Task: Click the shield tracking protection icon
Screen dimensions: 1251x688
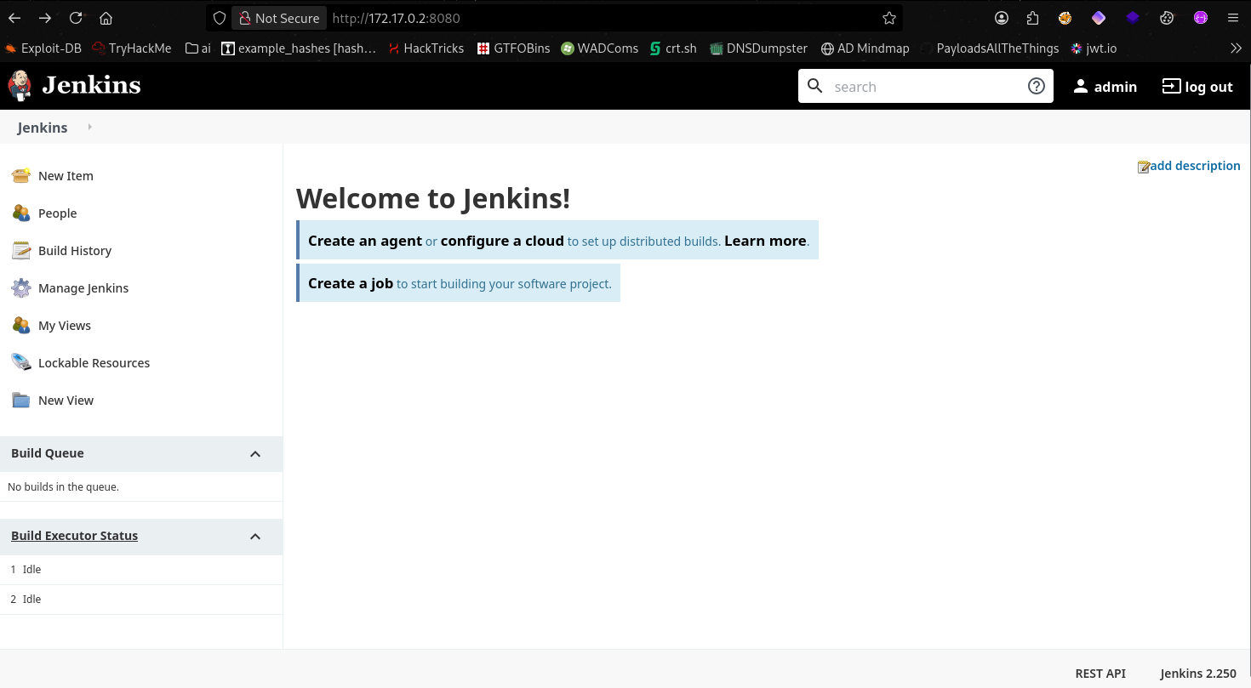Action: tap(220, 18)
